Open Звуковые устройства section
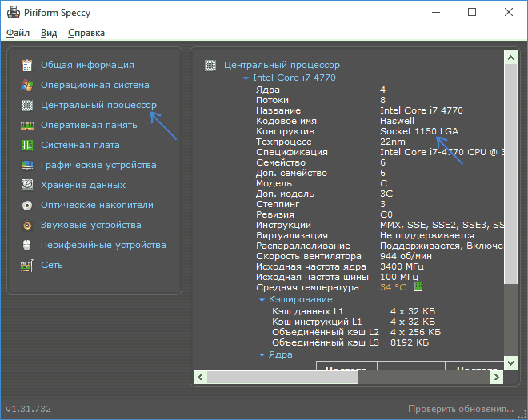 (x=91, y=225)
